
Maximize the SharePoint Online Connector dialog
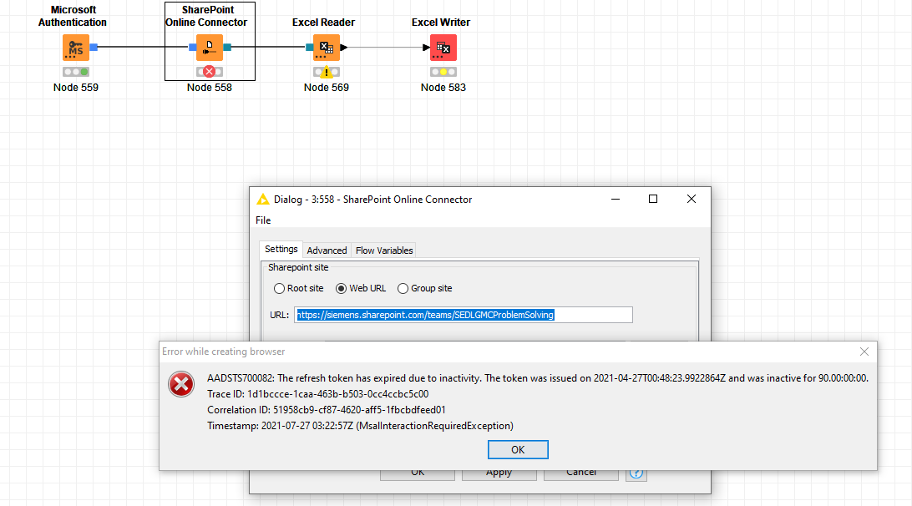coord(653,200)
